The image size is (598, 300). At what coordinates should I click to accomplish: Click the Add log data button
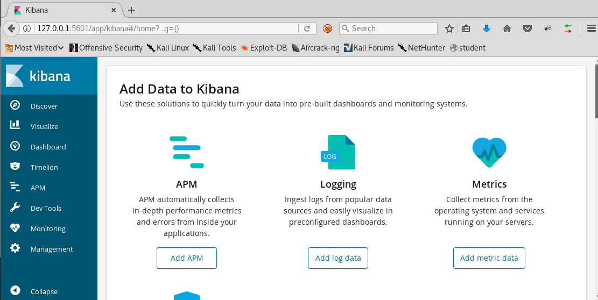[x=338, y=258]
